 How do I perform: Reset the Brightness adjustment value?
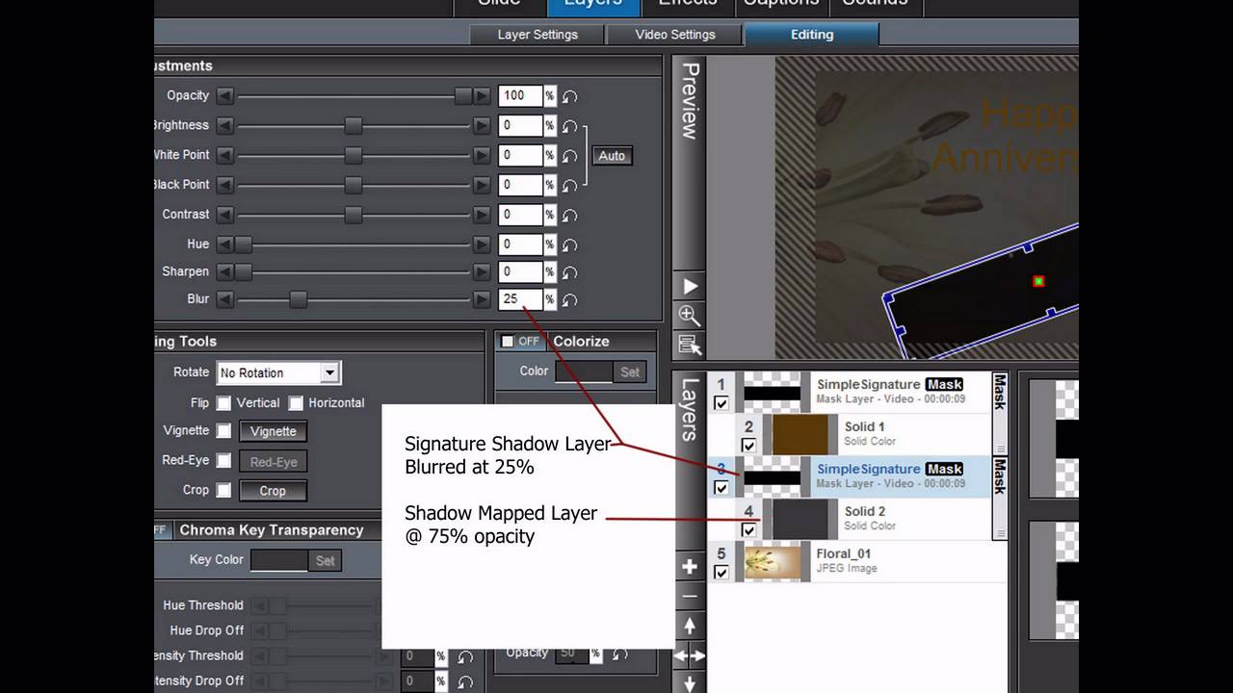click(569, 126)
